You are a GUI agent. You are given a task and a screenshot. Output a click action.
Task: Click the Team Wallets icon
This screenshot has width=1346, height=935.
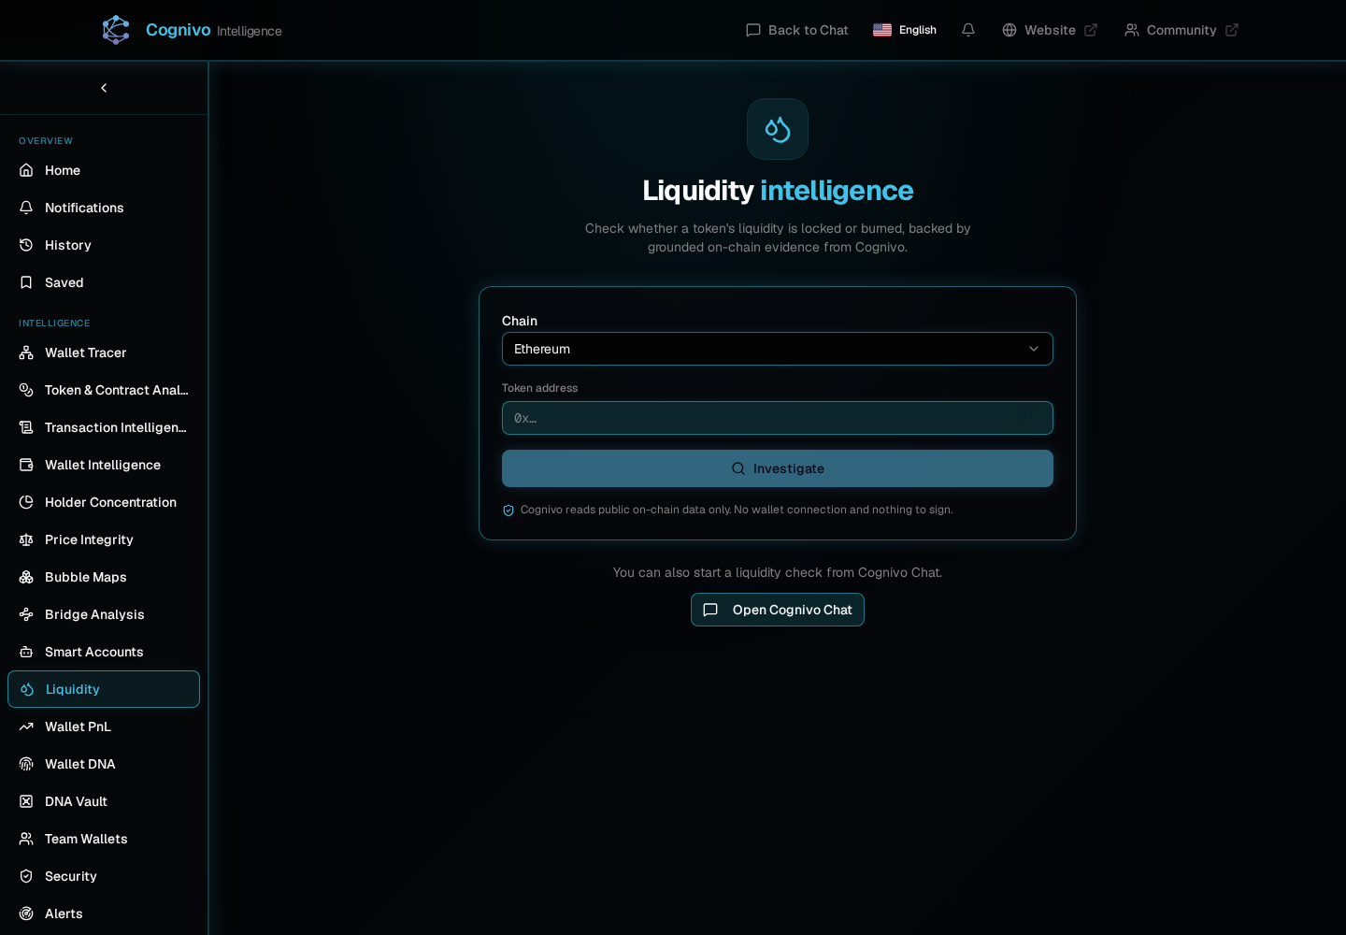[x=26, y=839]
